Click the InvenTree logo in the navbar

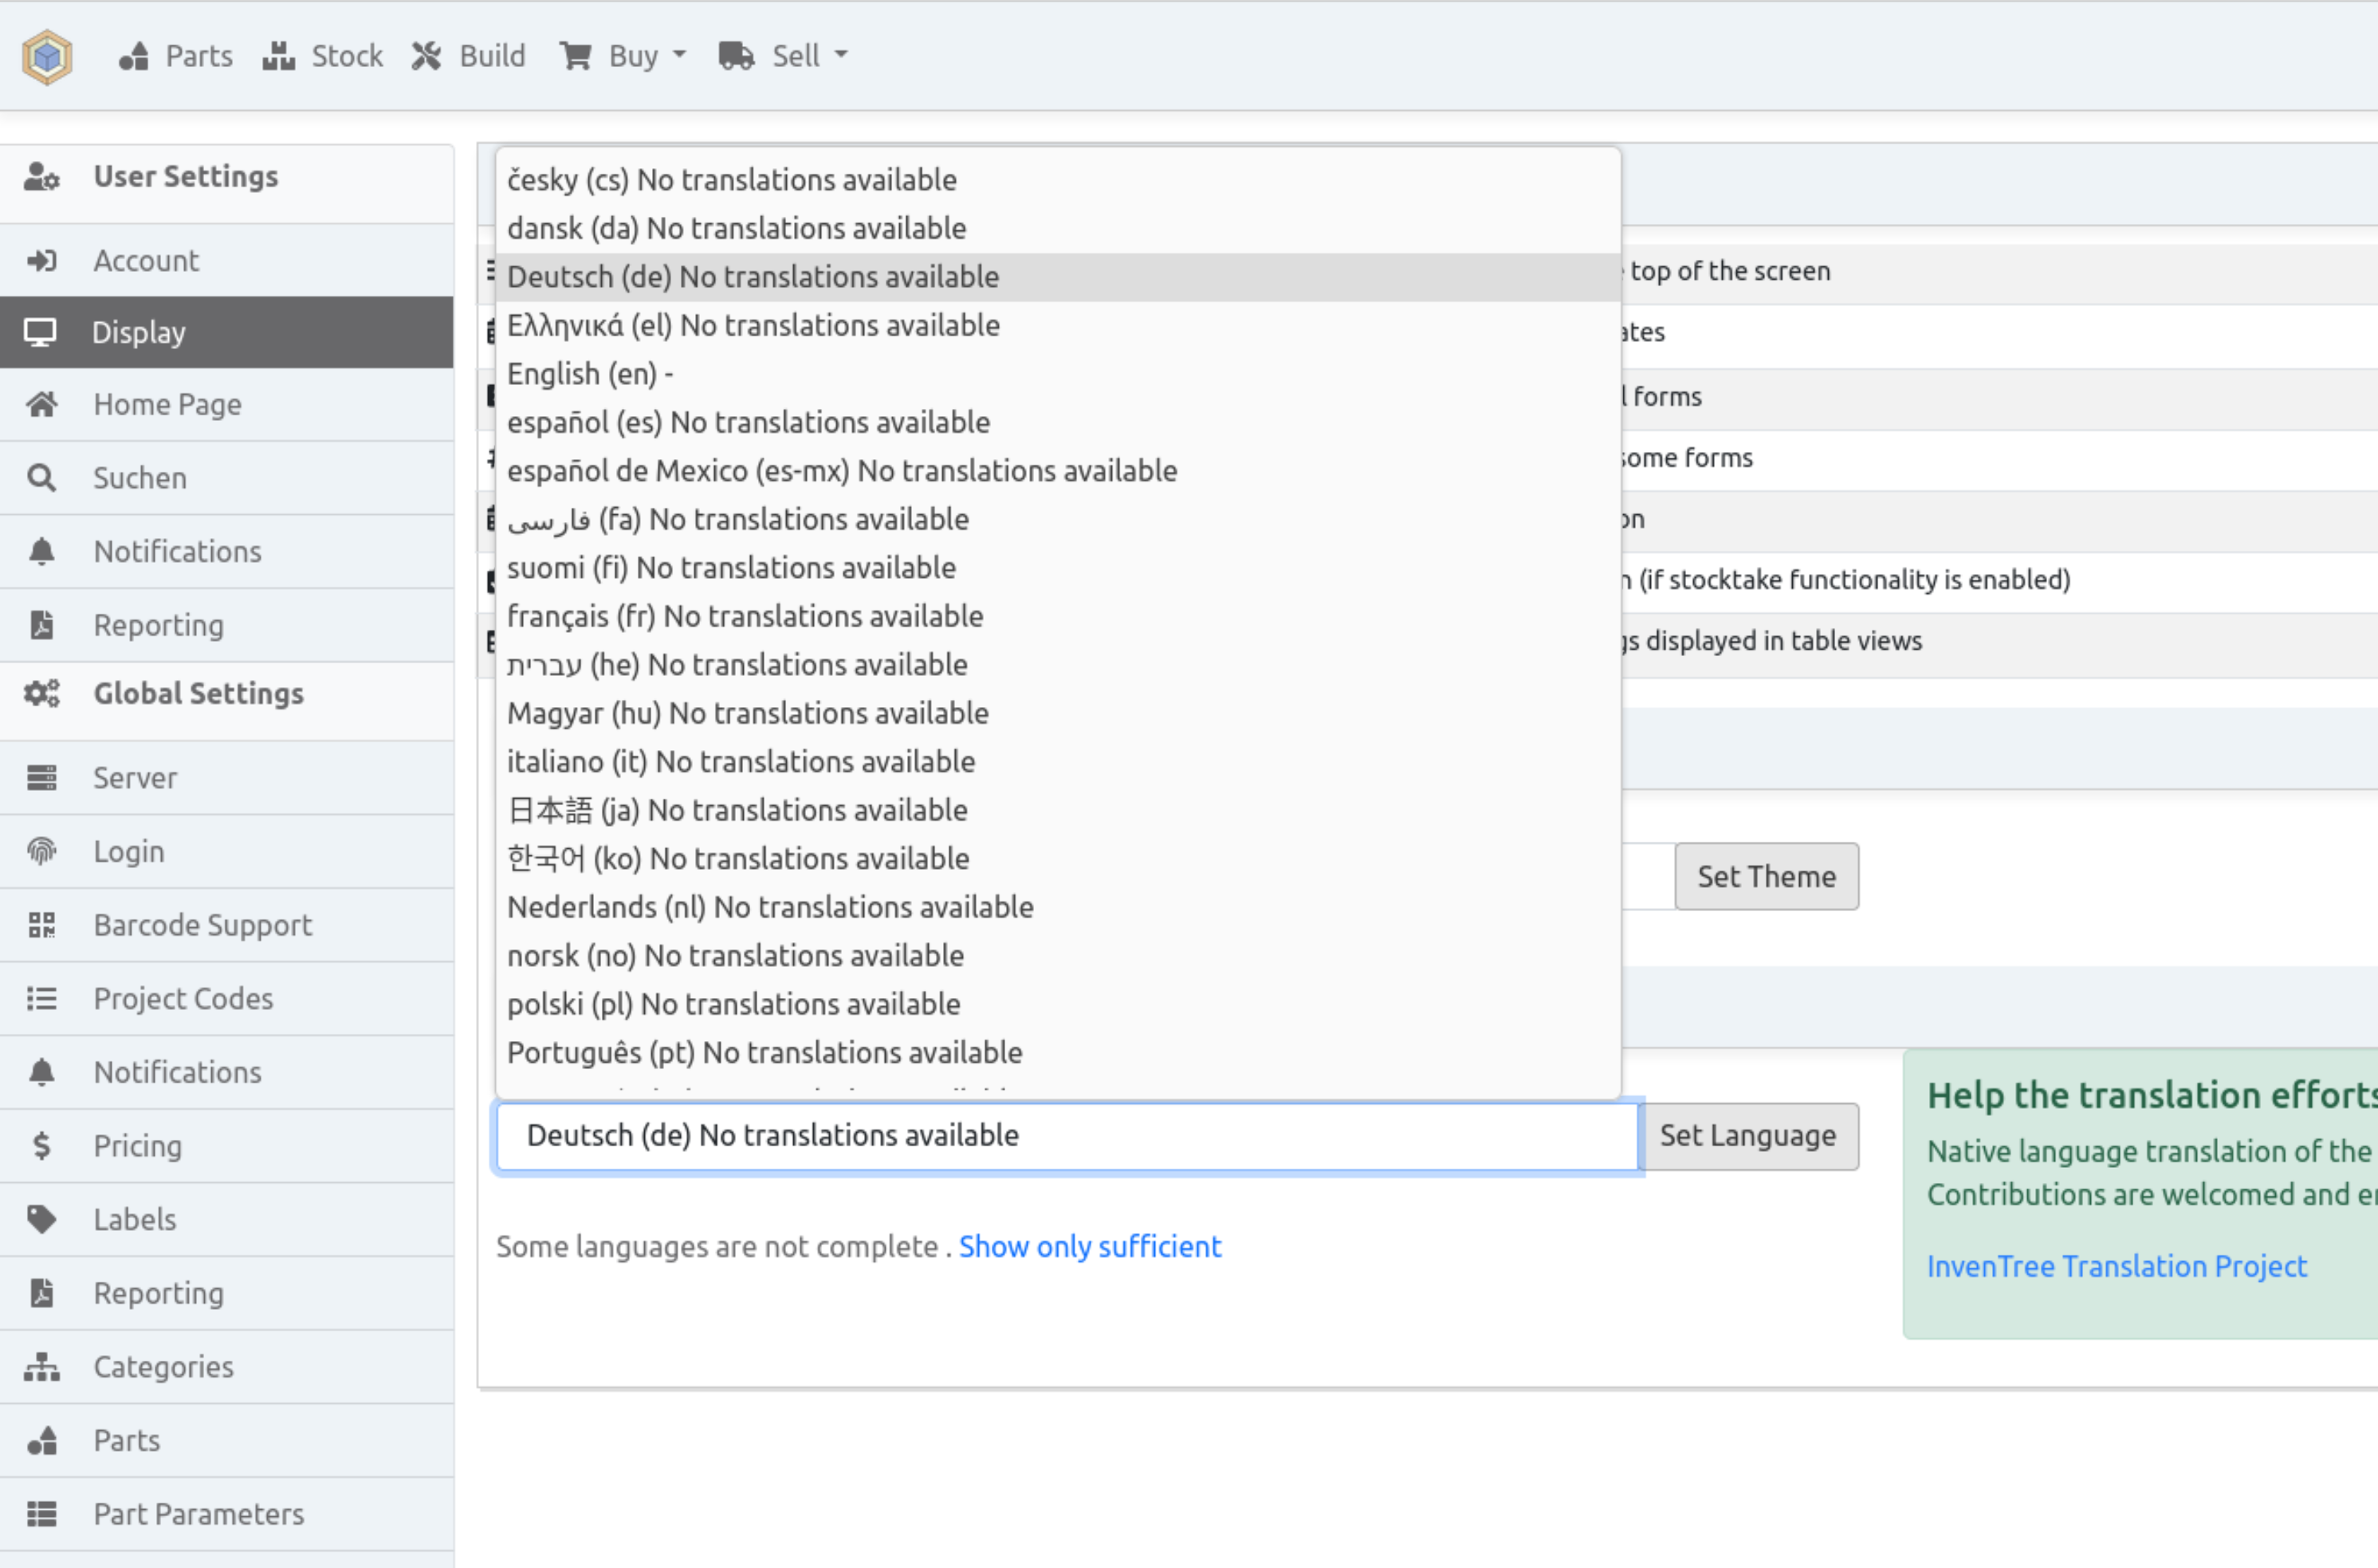click(x=47, y=56)
